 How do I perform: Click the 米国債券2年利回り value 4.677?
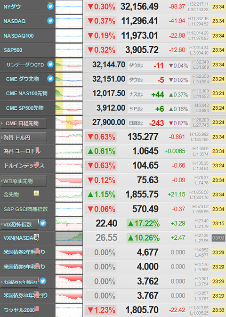pyautogui.click(x=148, y=252)
